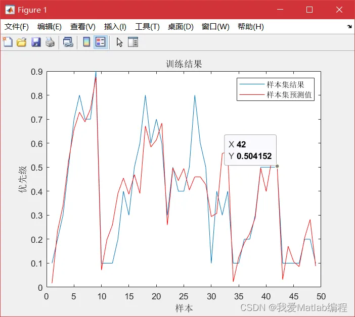Screen dimensions: 355x317
Task: Click the x-axis tick label 25
Action: tap(184, 296)
